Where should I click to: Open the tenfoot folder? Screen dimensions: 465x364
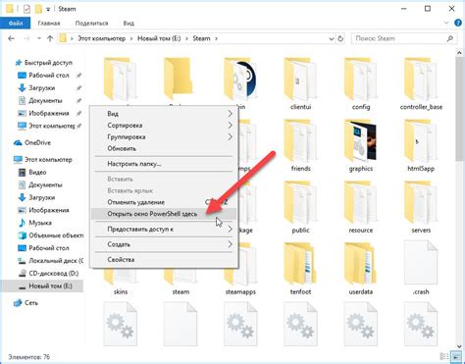coord(300,269)
